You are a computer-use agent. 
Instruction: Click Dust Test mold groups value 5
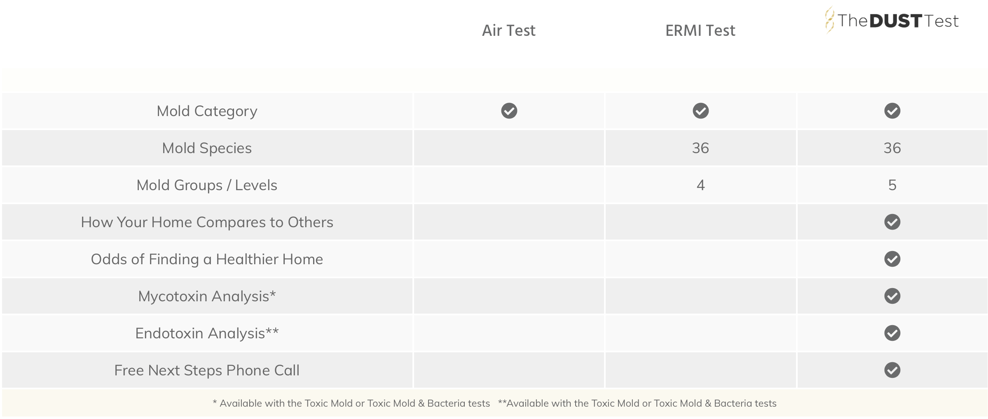(x=892, y=185)
